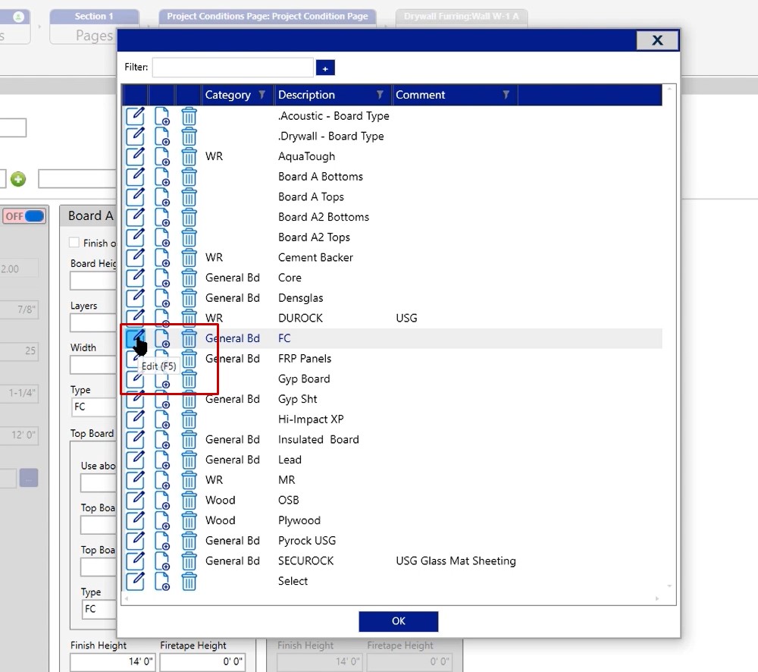
Task: Click the green plus add icon
Action: pyautogui.click(x=18, y=179)
